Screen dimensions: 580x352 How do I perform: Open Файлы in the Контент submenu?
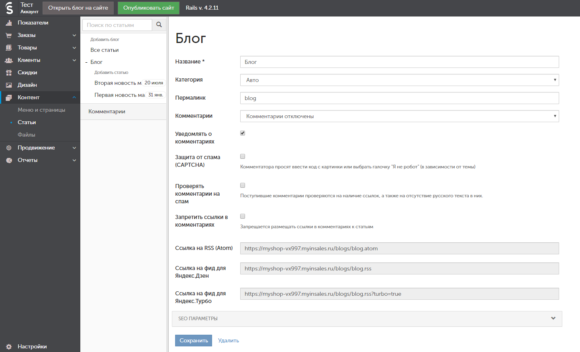27,135
